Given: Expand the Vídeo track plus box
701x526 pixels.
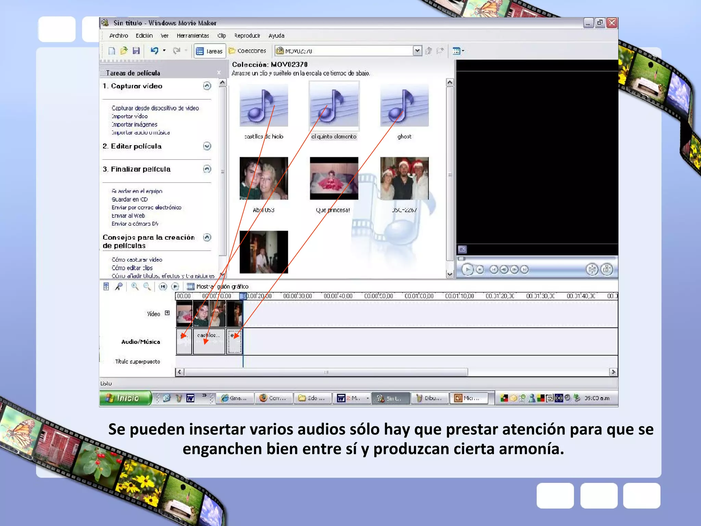Looking at the screenshot, I should pos(167,313).
